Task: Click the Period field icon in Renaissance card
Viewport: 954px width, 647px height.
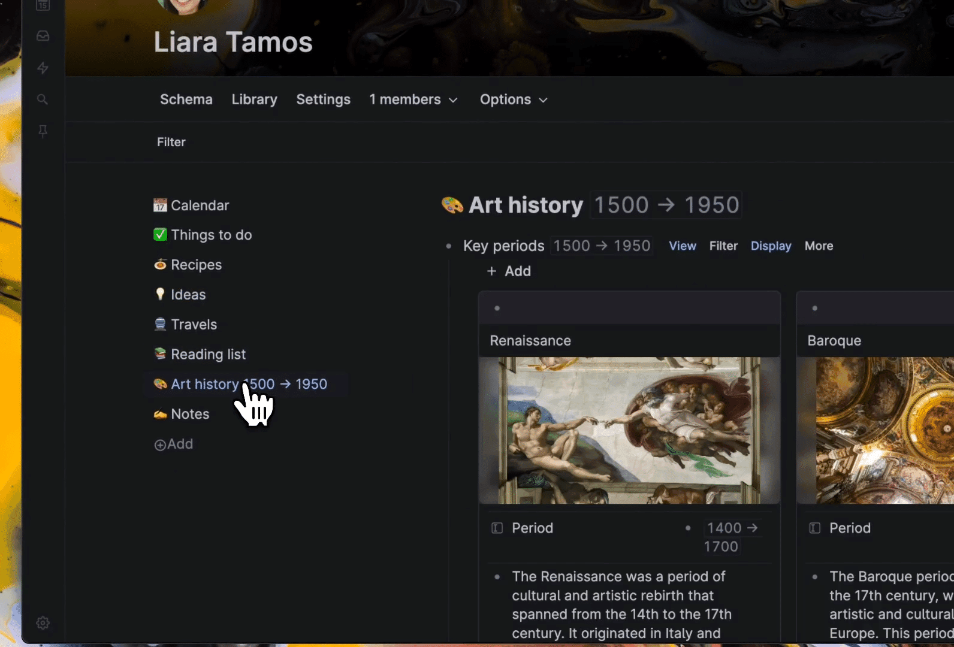Action: [x=497, y=528]
